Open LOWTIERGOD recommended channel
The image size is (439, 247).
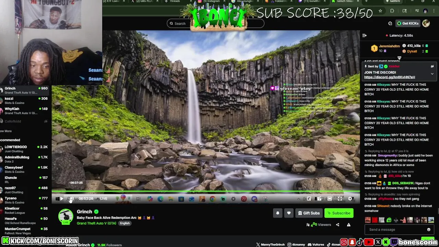(24, 149)
